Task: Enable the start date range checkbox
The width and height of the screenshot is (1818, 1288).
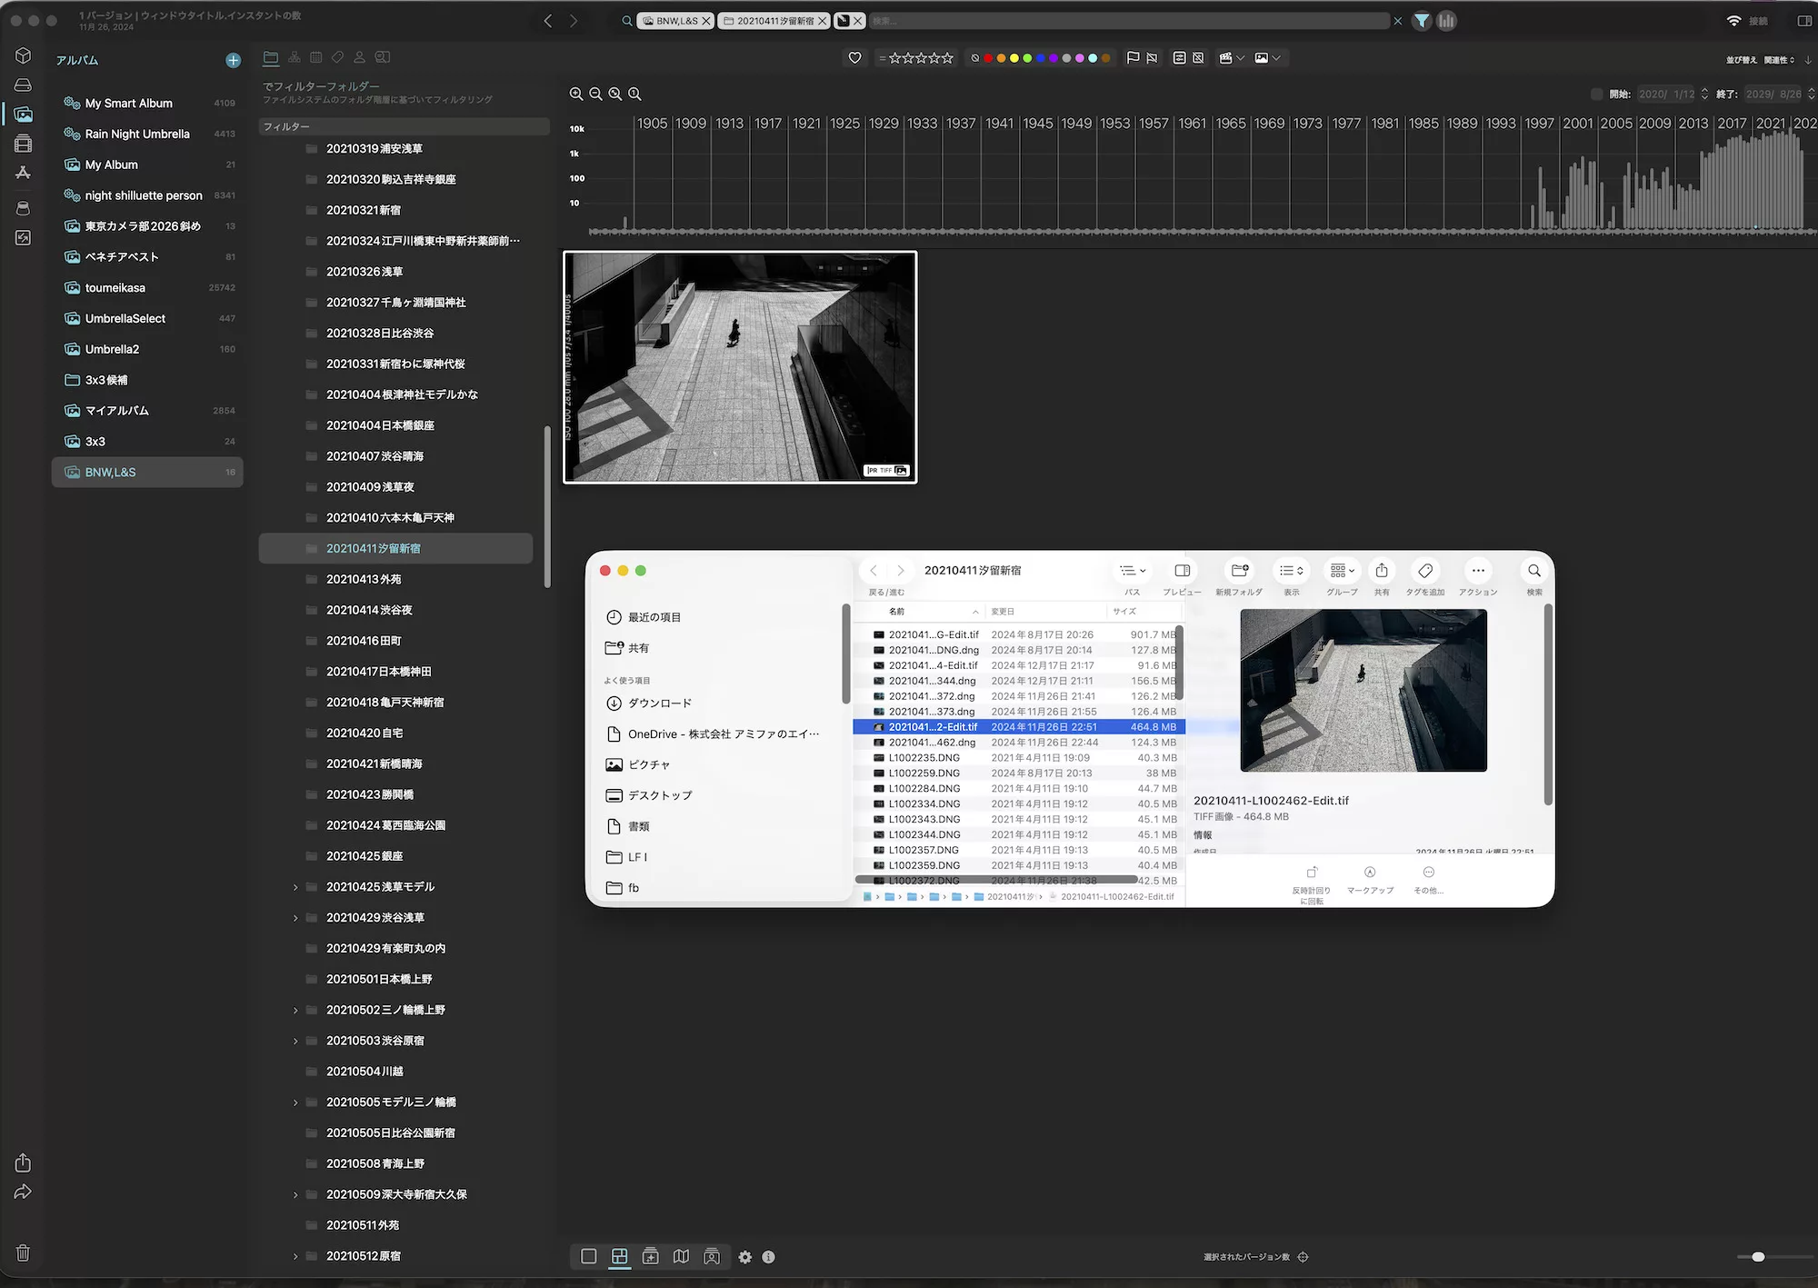Action: tap(1596, 94)
